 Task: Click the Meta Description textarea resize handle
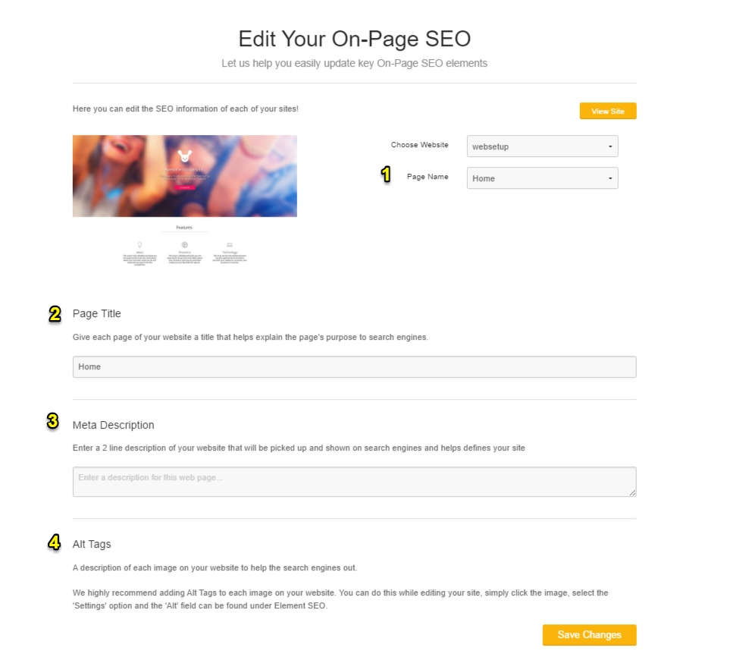point(632,492)
